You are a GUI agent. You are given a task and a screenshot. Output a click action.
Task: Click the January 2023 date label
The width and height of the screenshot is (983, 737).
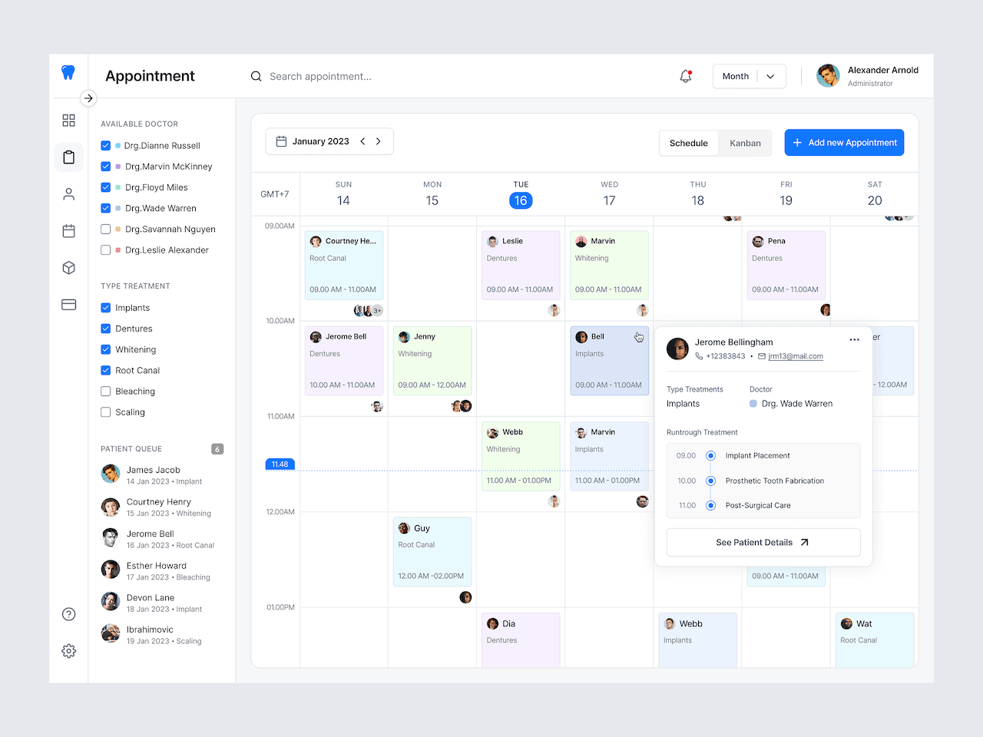click(320, 141)
